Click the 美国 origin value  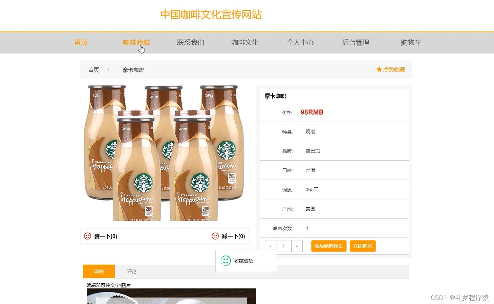tap(310, 209)
